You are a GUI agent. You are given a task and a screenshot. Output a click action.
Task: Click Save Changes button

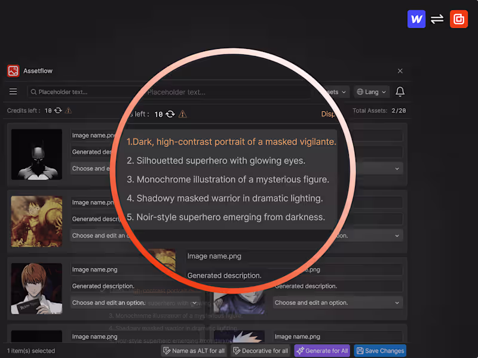coord(380,351)
